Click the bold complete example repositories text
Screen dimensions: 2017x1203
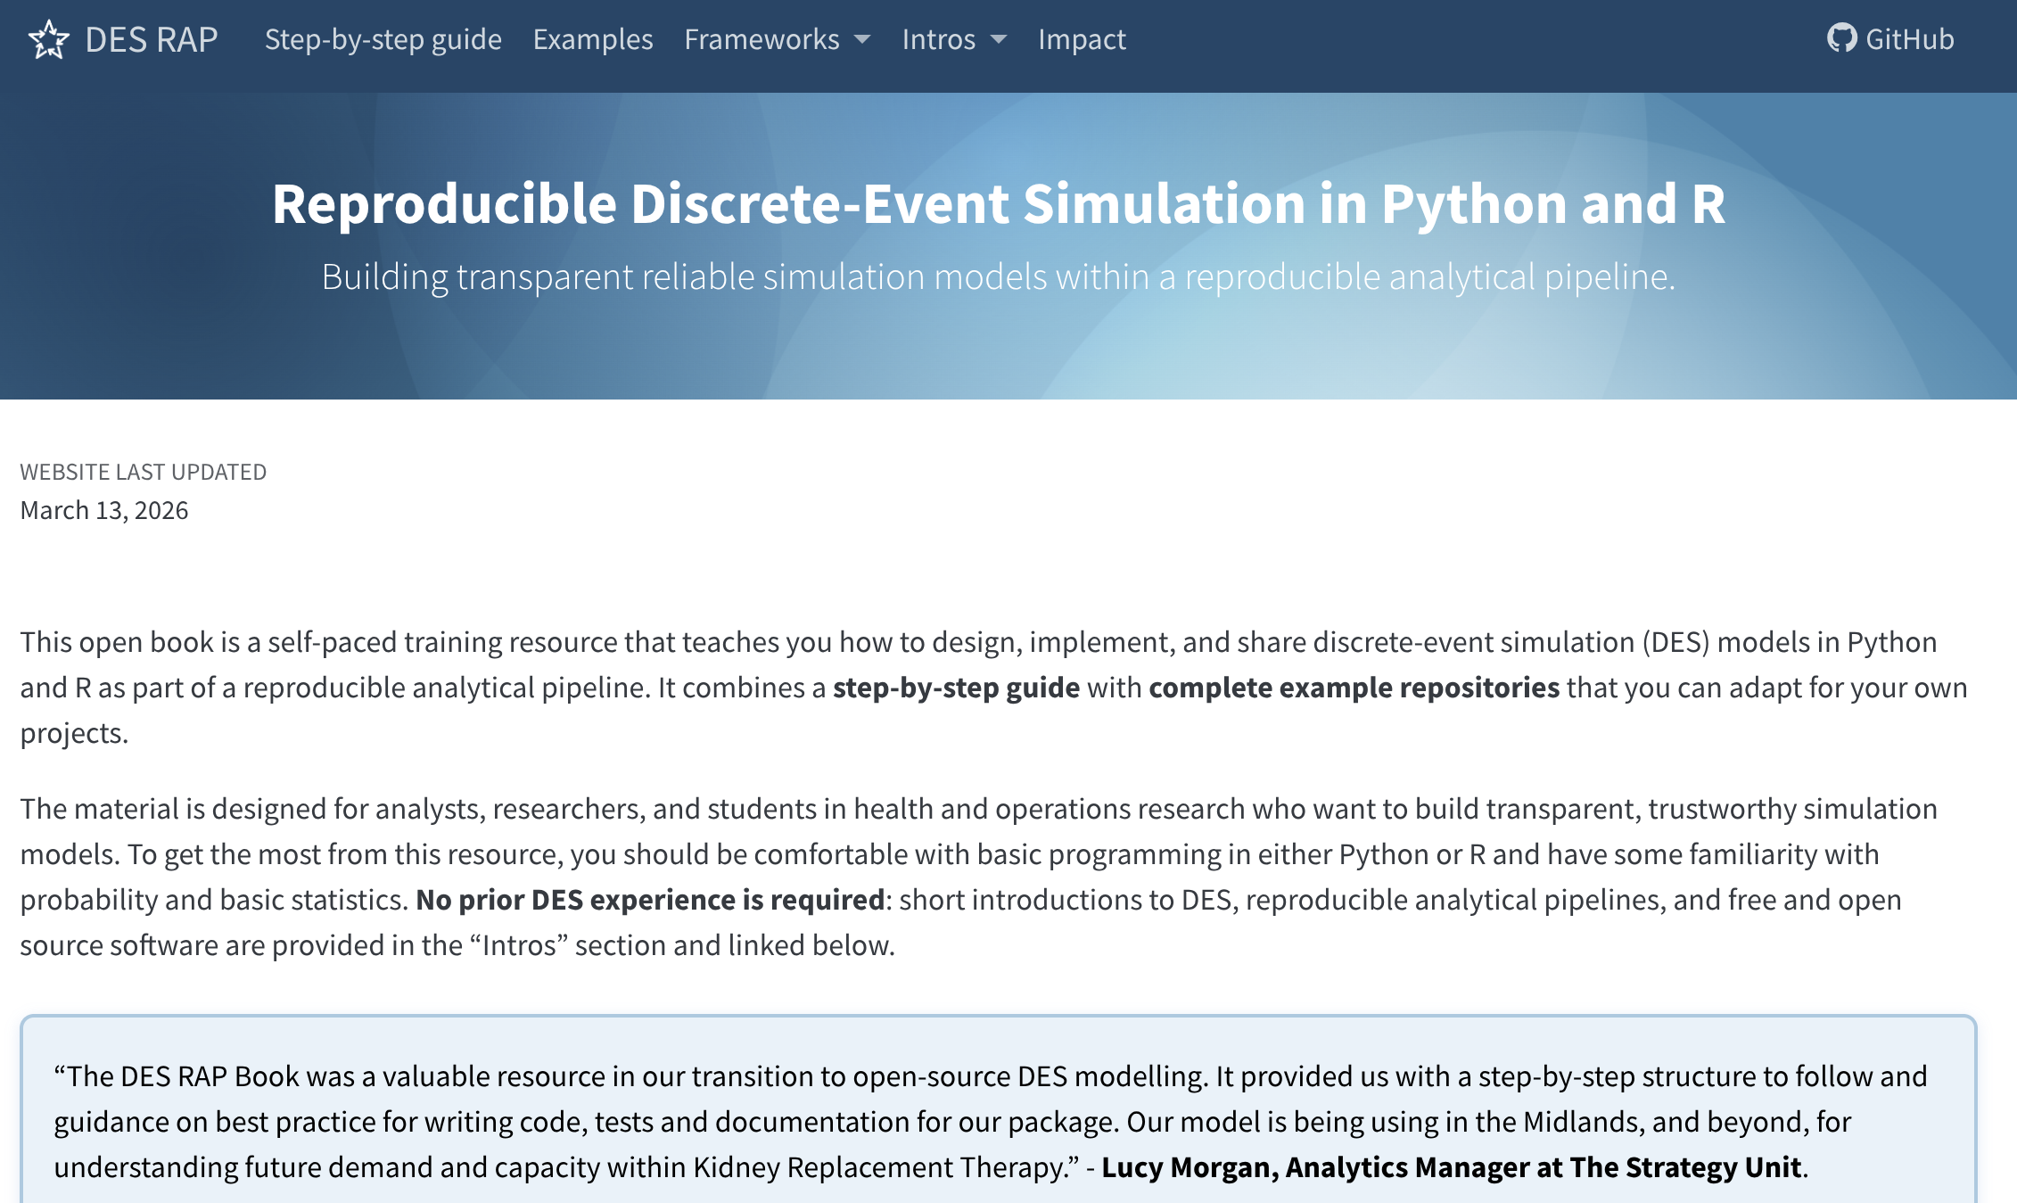click(x=1354, y=688)
